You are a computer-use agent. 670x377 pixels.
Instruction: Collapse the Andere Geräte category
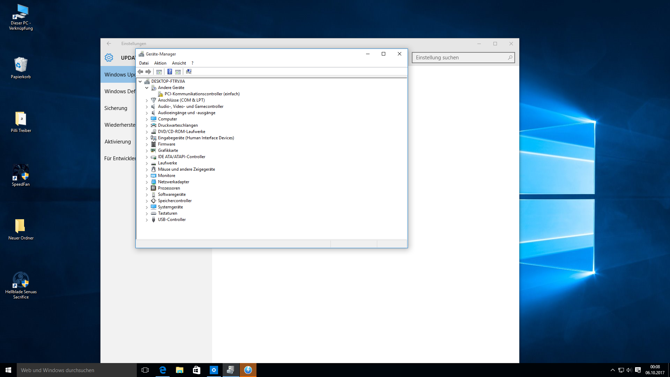click(147, 88)
